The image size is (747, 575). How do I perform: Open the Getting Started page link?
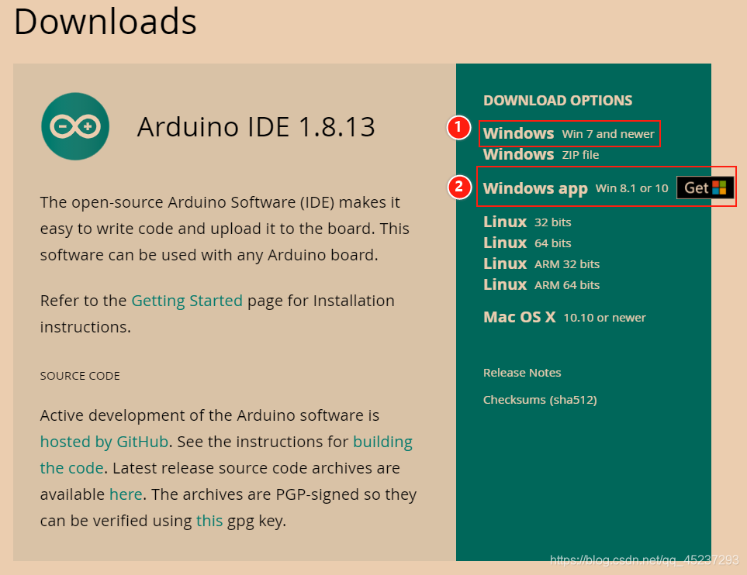[x=187, y=301]
